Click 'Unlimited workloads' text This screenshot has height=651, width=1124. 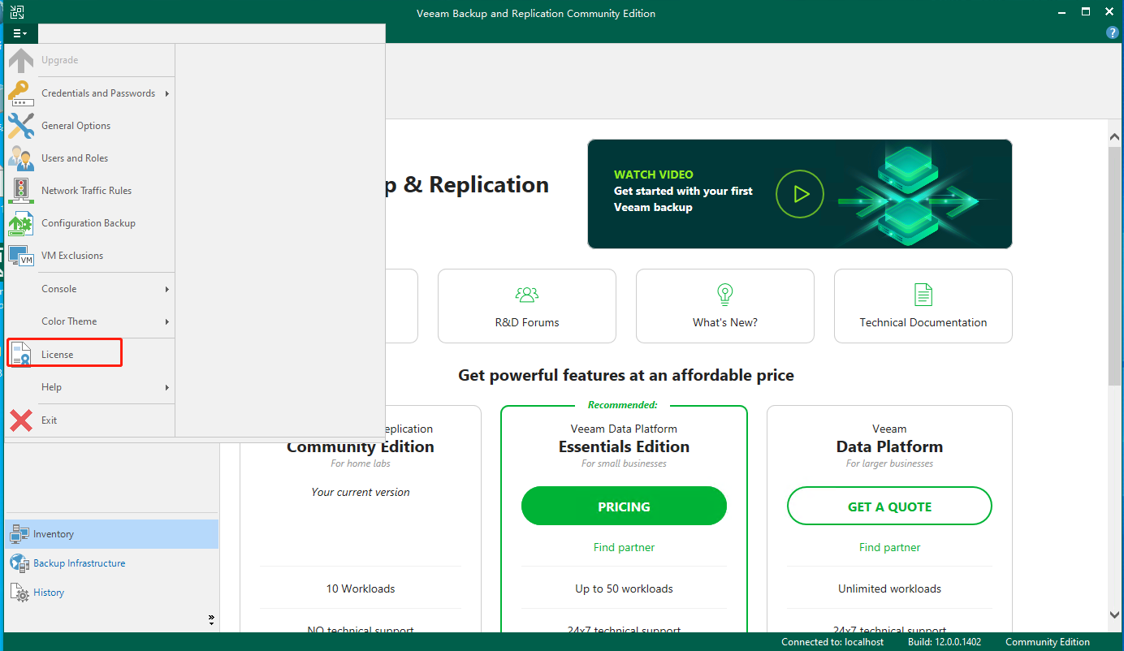pos(889,588)
